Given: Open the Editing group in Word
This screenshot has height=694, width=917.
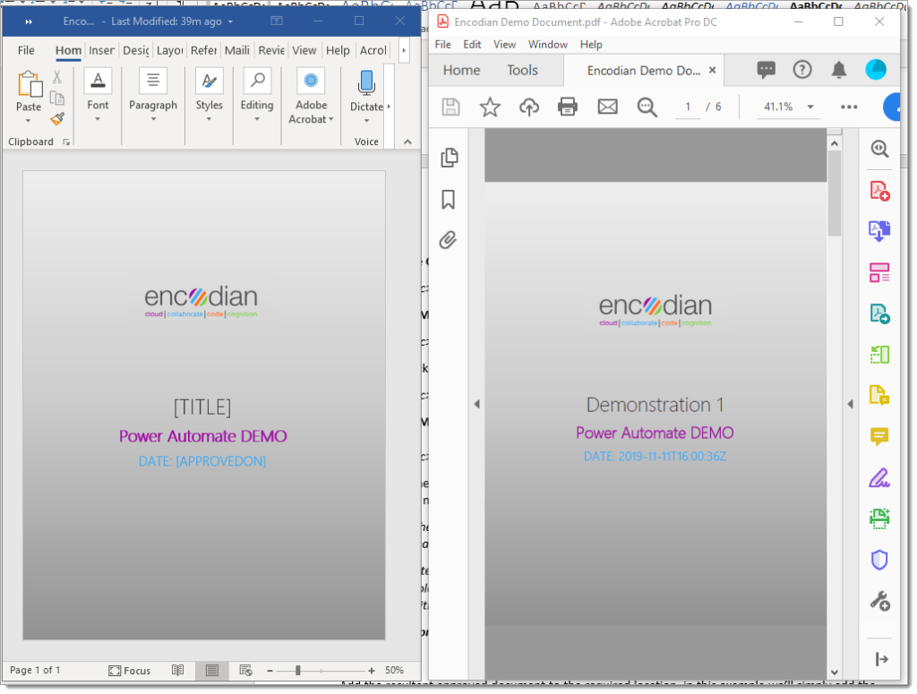Looking at the screenshot, I should (x=257, y=95).
